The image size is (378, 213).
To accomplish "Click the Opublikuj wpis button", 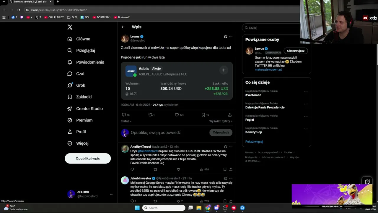I will tap(88, 158).
